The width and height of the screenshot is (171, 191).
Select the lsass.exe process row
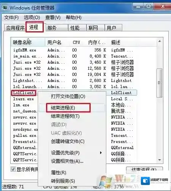tap(25, 99)
